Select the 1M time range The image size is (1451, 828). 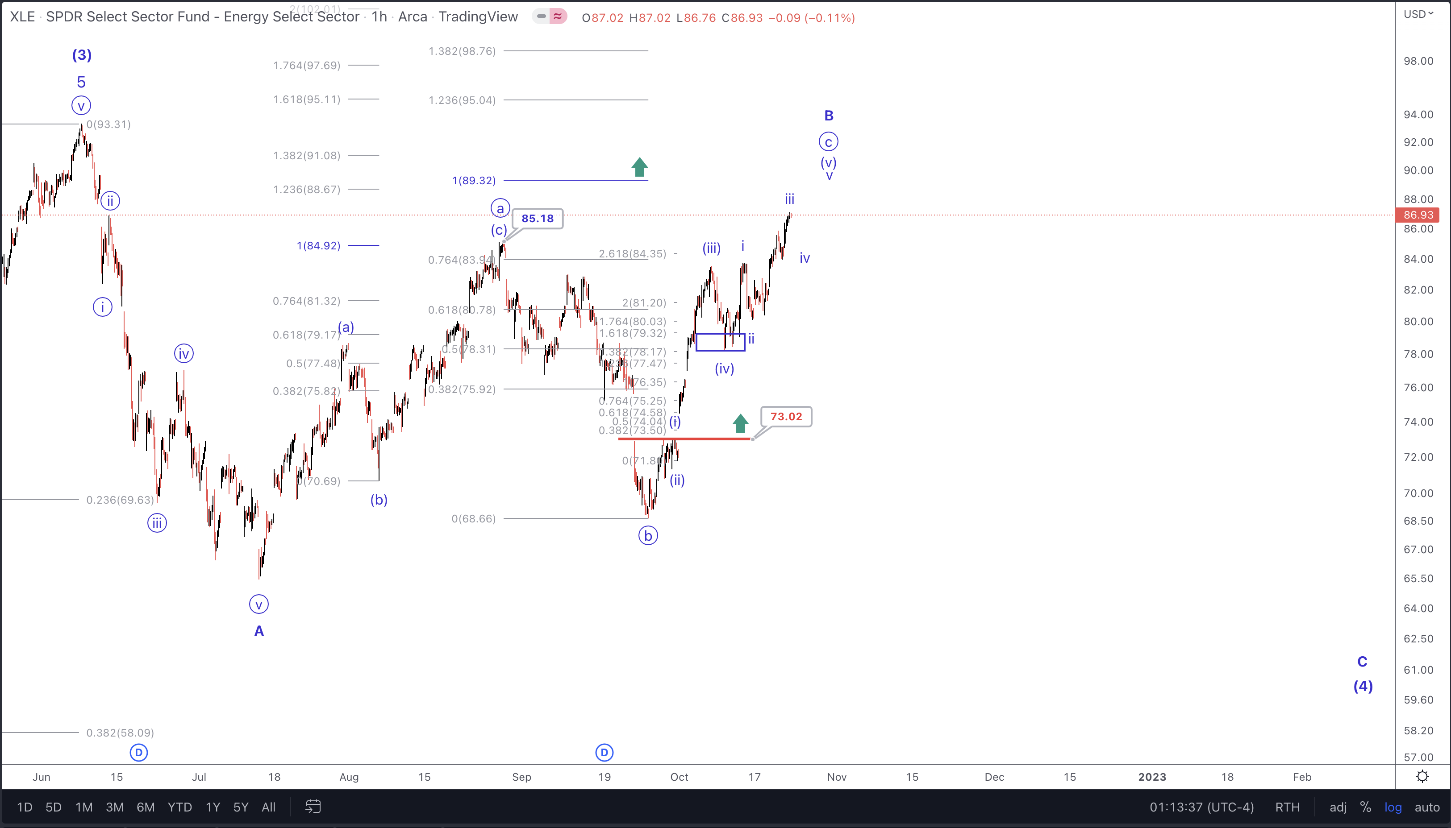coord(84,807)
